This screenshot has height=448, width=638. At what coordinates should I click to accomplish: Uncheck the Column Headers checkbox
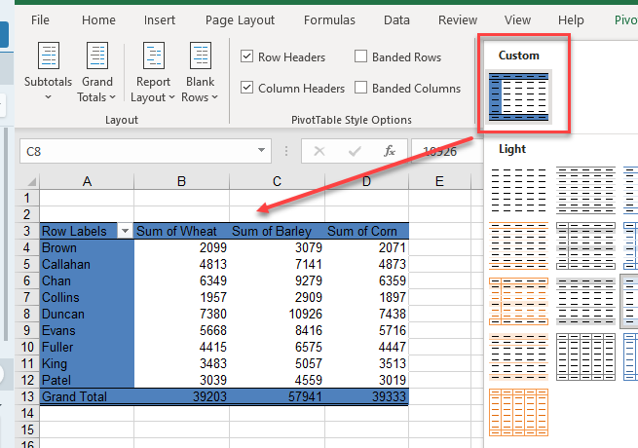[247, 89]
